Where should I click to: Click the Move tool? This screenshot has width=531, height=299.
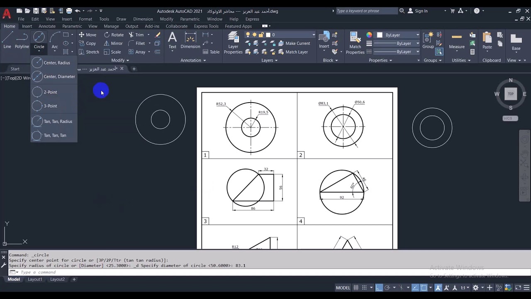[88, 35]
